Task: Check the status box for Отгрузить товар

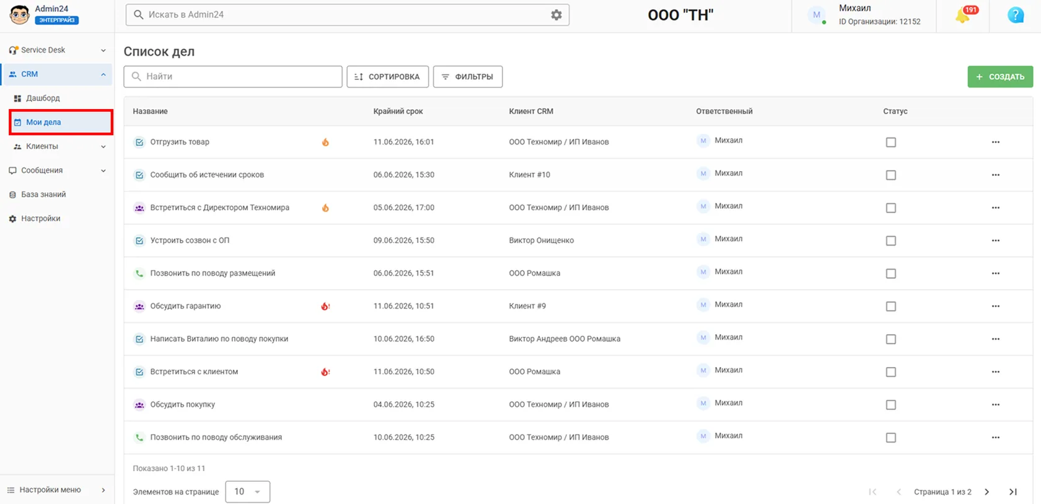Action: pyautogui.click(x=891, y=142)
